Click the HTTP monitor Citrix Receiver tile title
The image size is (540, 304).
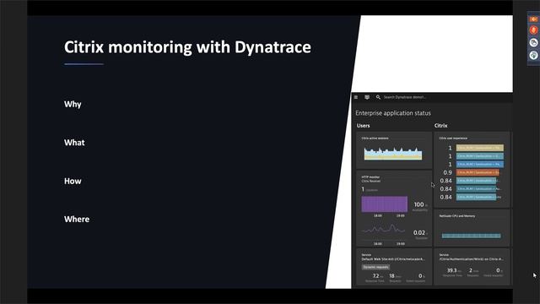pyautogui.click(x=371, y=179)
